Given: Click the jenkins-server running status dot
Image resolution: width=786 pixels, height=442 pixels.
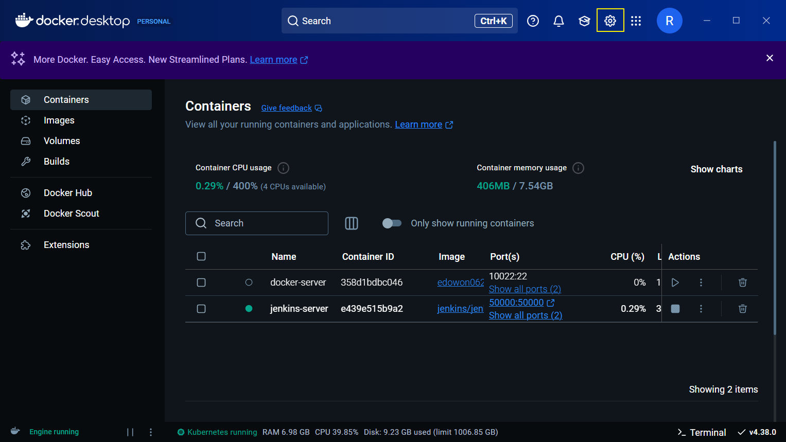Looking at the screenshot, I should (x=249, y=309).
